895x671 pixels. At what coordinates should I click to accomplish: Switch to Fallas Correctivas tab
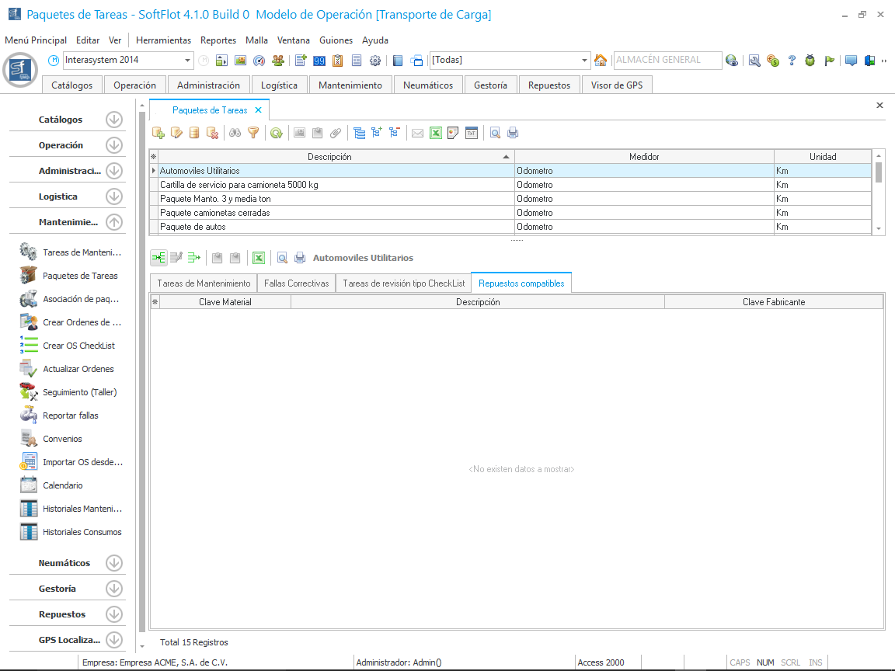[296, 283]
